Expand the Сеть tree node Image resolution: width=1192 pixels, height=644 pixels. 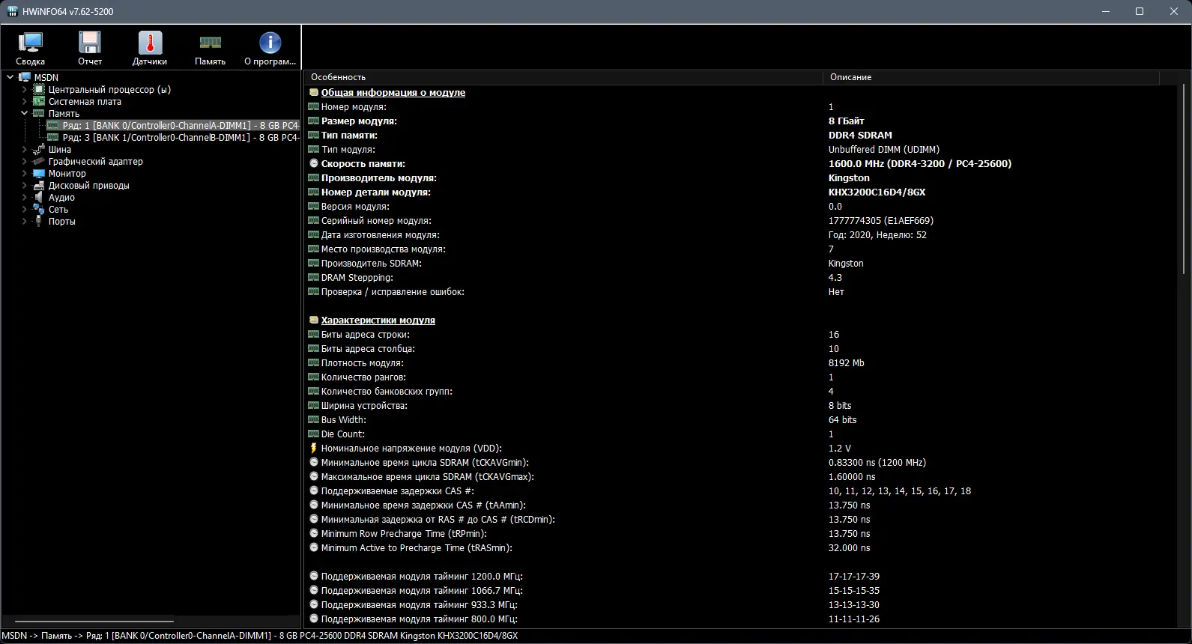click(x=24, y=210)
